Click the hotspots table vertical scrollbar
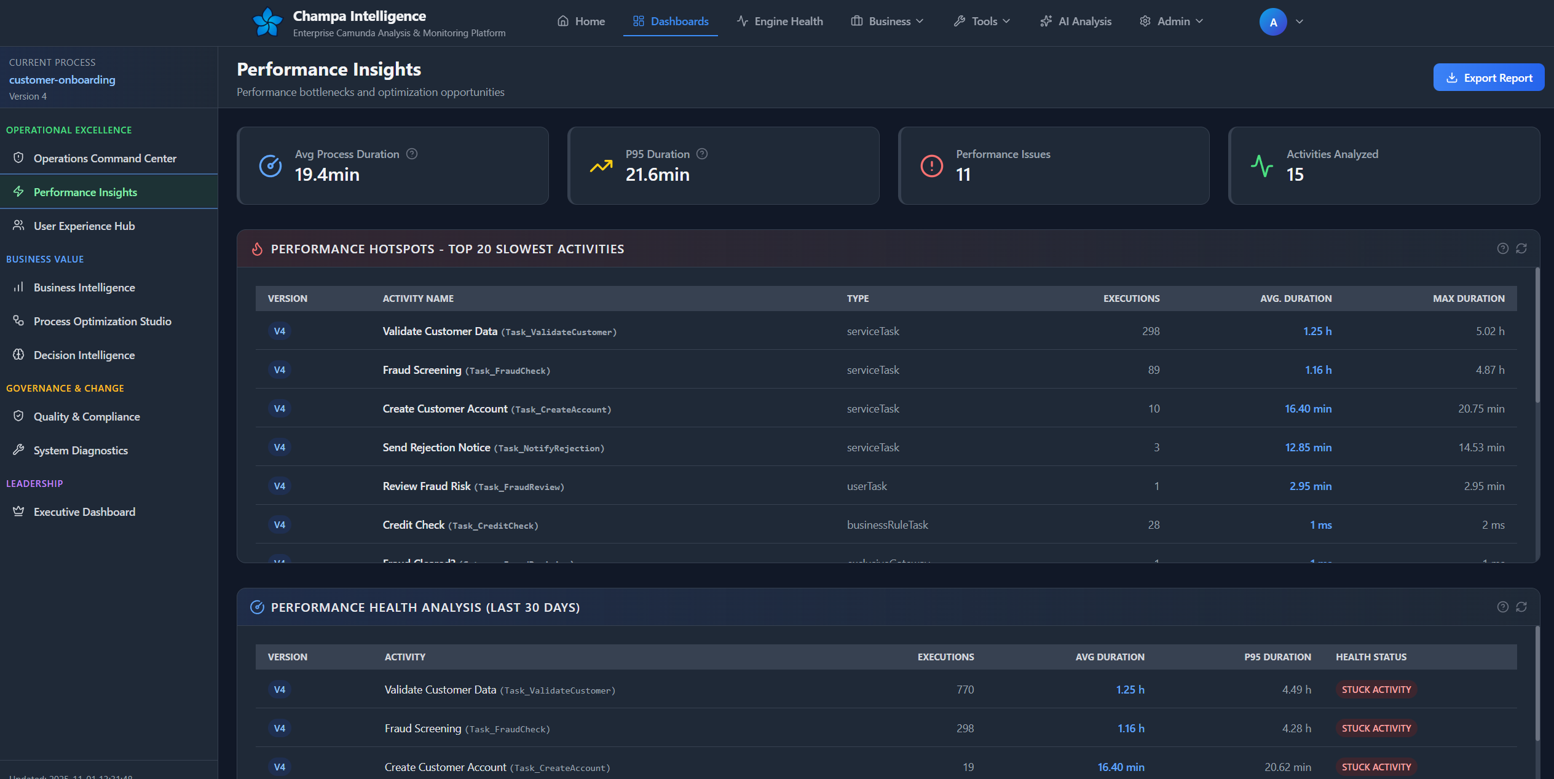Image resolution: width=1554 pixels, height=779 pixels. pyautogui.click(x=1537, y=335)
